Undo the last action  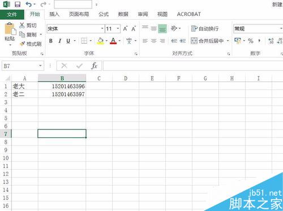tap(29, 4)
